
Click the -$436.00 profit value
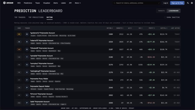pyautogui.click(x=151, y=57)
